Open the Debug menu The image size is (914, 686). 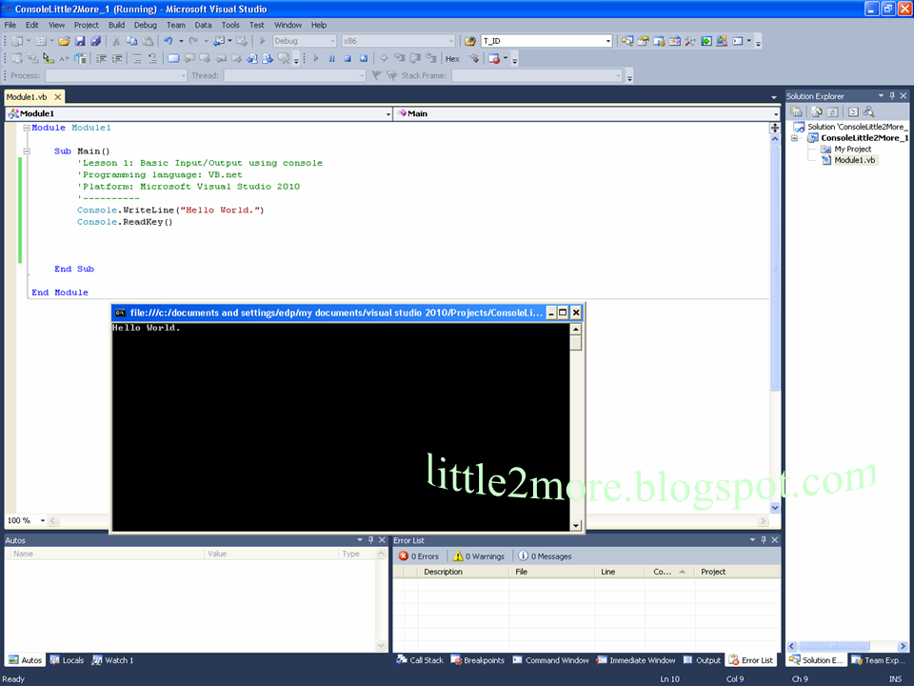[145, 25]
